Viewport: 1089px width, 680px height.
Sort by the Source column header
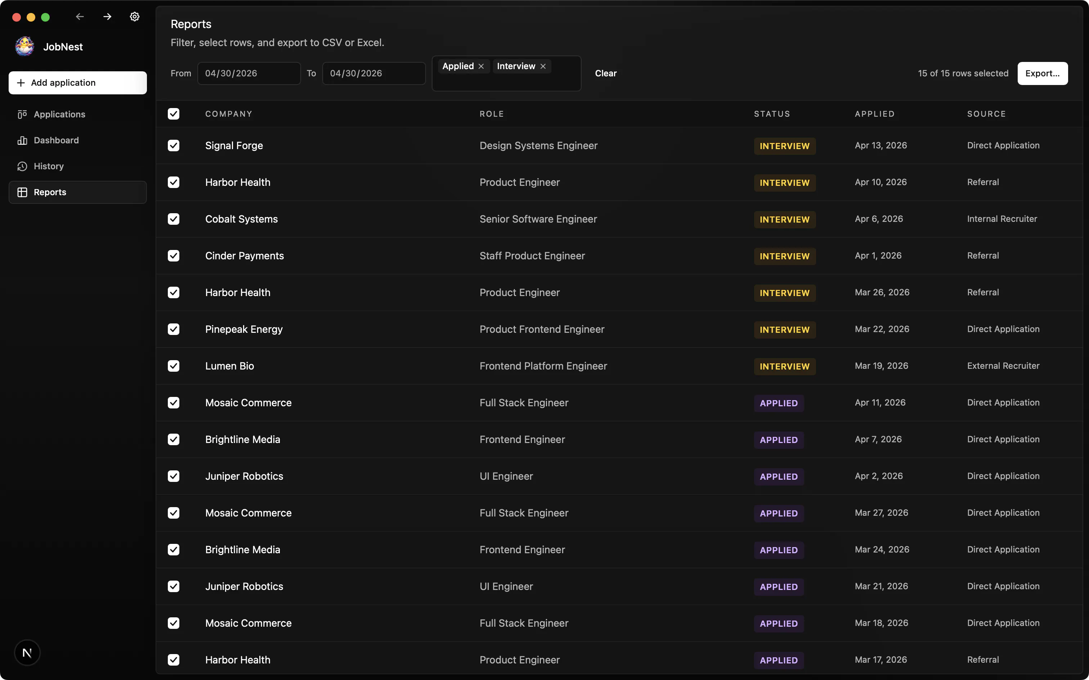[986, 114]
